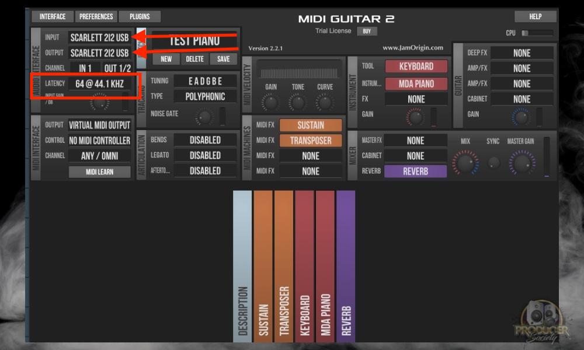
Task: Click the Trial License label
Action: click(x=333, y=31)
